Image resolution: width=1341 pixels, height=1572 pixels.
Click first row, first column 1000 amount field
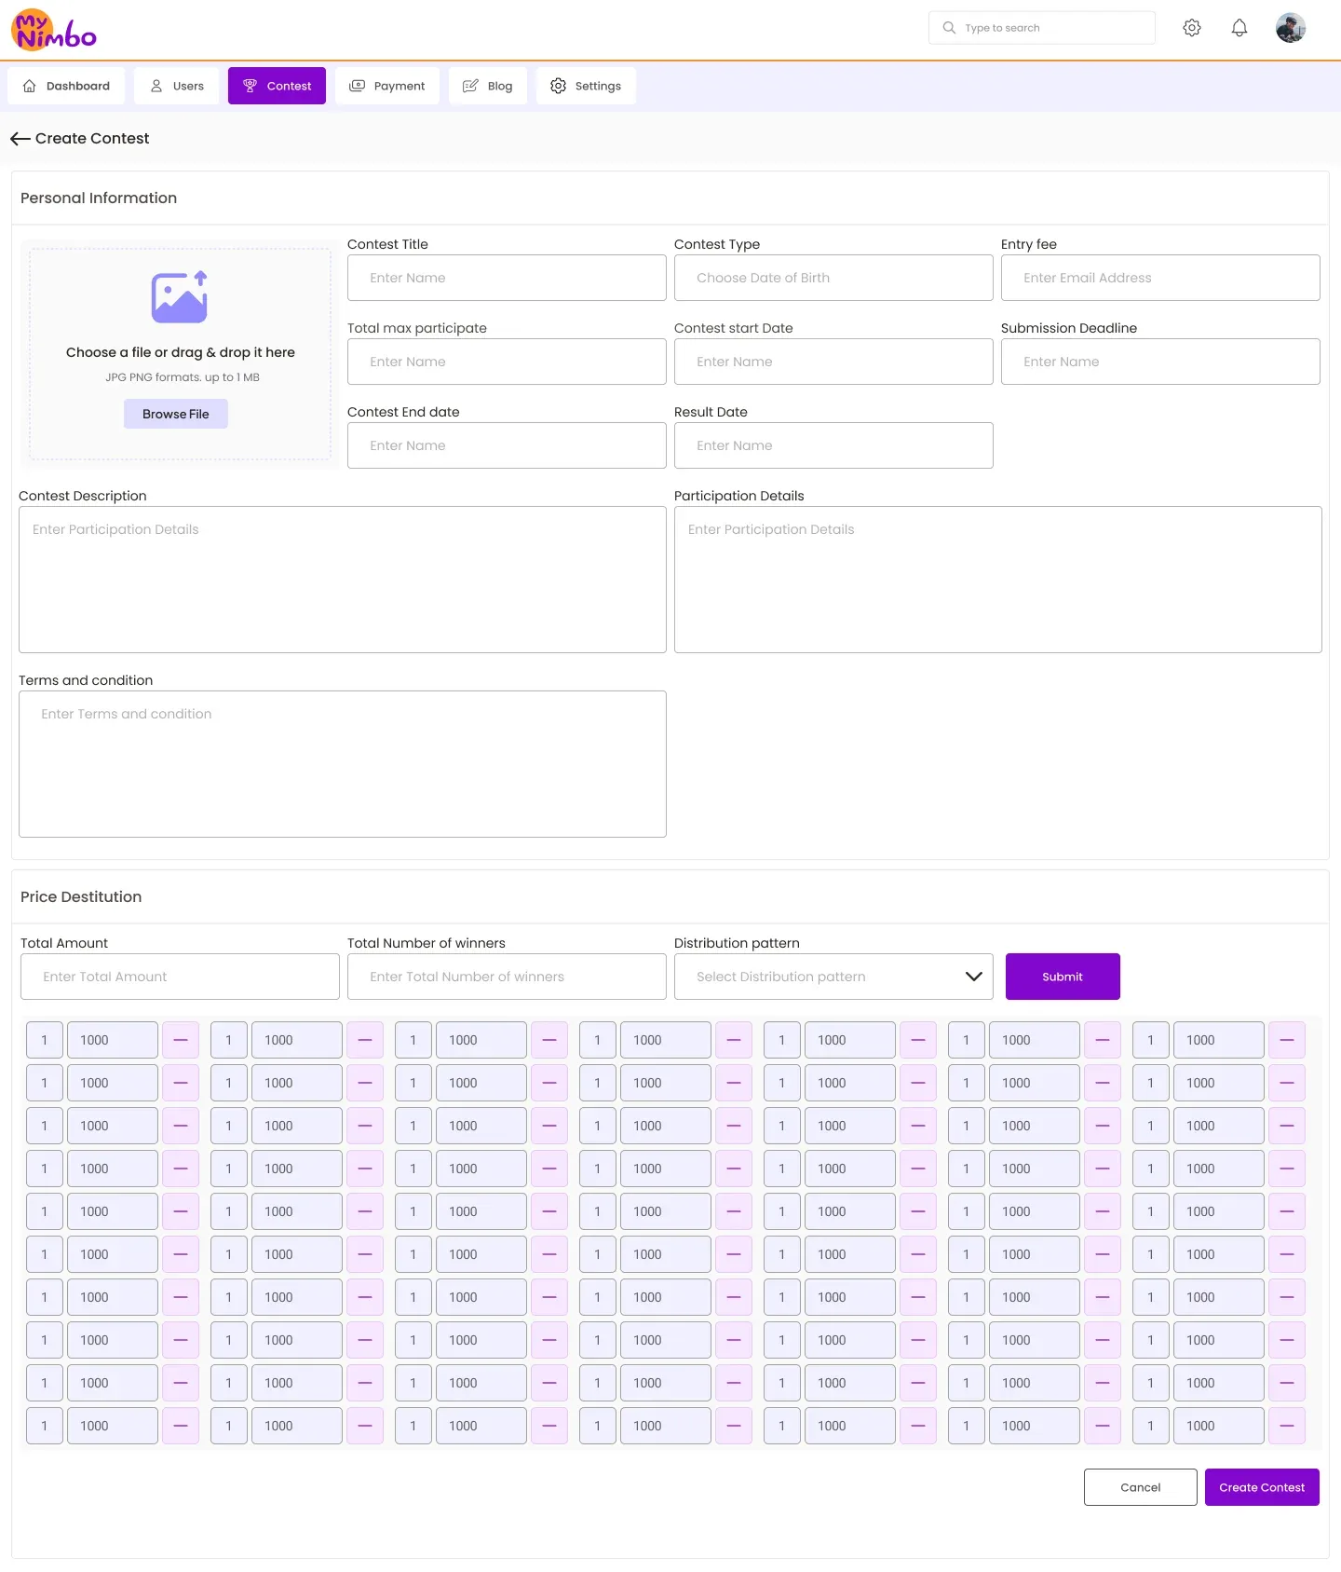pyautogui.click(x=113, y=1040)
